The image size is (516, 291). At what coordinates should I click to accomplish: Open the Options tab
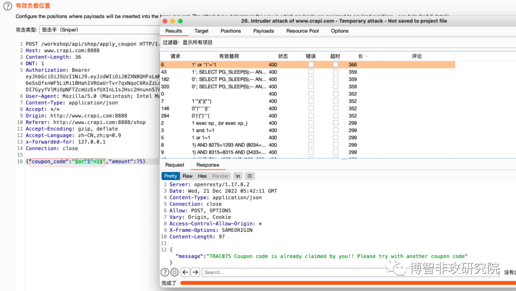tap(340, 31)
